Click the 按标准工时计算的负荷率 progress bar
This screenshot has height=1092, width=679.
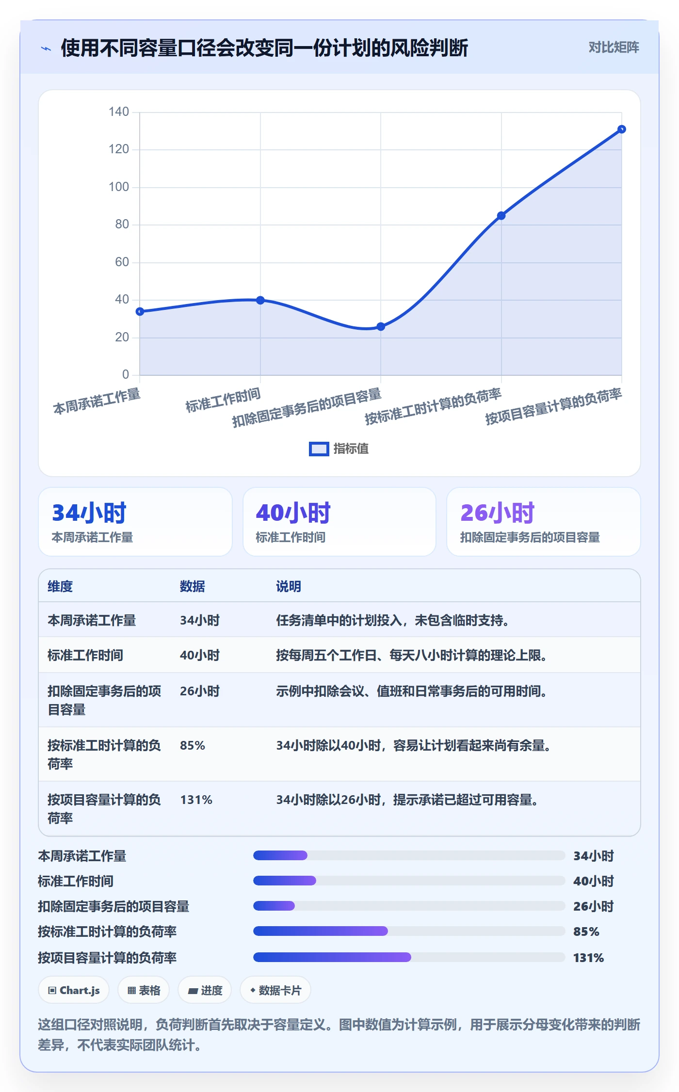409,931
